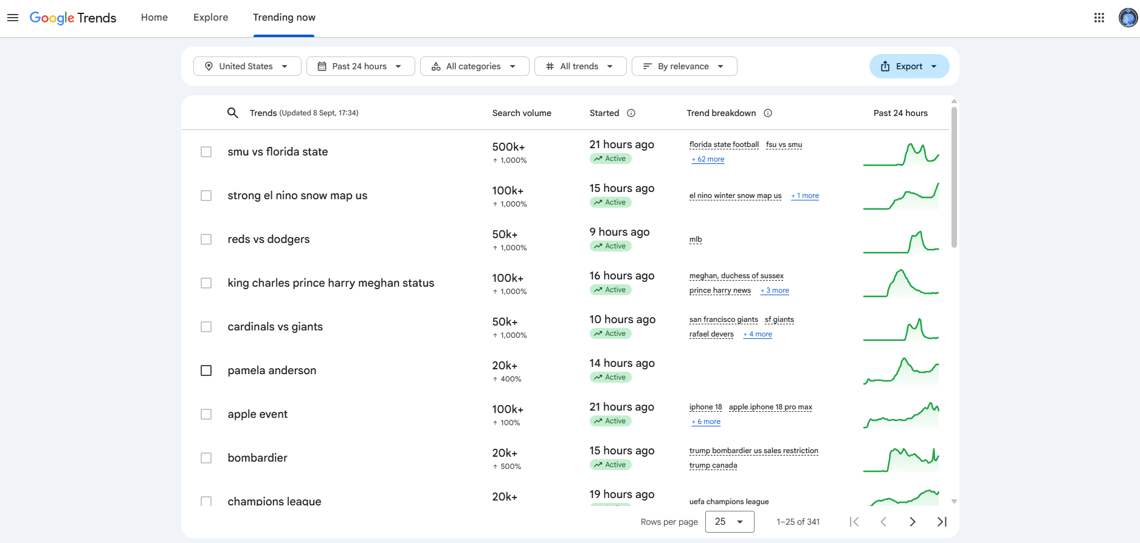Open apple iphone 18 pro max query

pyautogui.click(x=770, y=407)
